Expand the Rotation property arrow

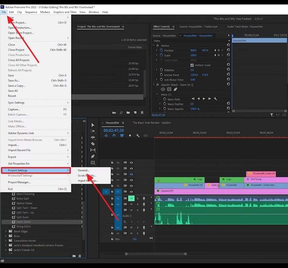pyautogui.click(x=157, y=70)
